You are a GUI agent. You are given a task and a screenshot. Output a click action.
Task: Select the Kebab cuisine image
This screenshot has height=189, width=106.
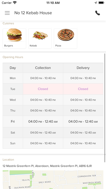tap(40, 35)
